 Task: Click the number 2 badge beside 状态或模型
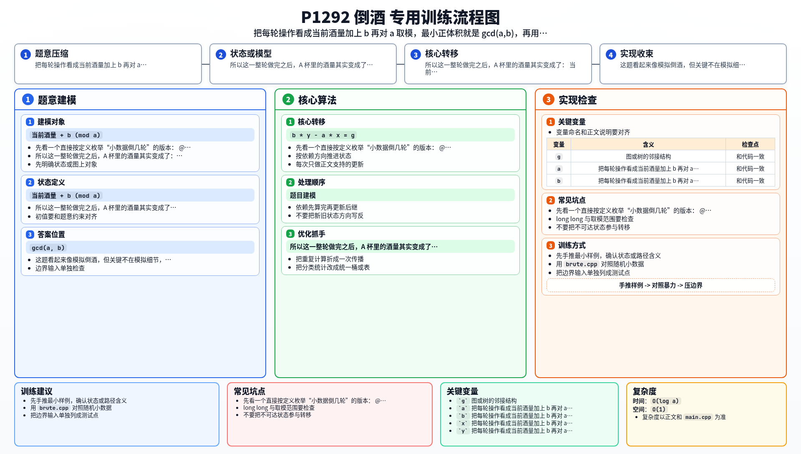click(x=221, y=55)
